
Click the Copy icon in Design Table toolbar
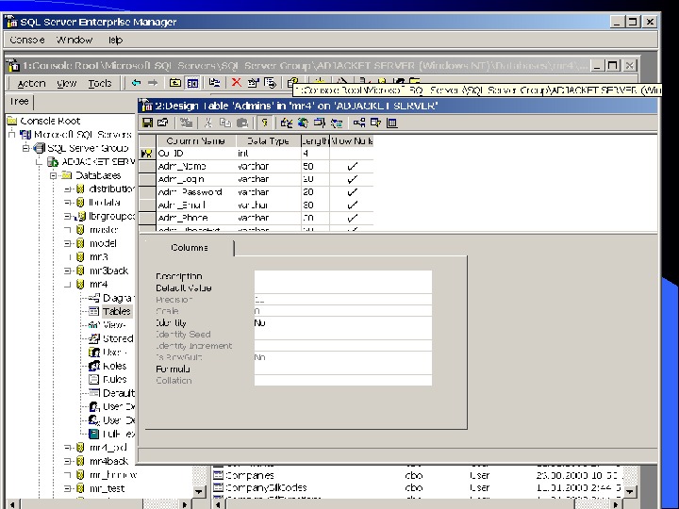click(225, 123)
